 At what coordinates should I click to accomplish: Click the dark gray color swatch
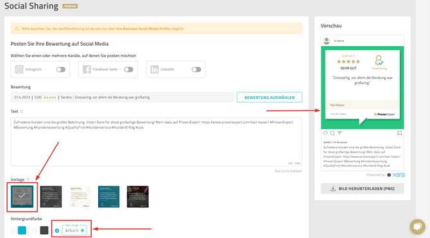pyautogui.click(x=44, y=230)
